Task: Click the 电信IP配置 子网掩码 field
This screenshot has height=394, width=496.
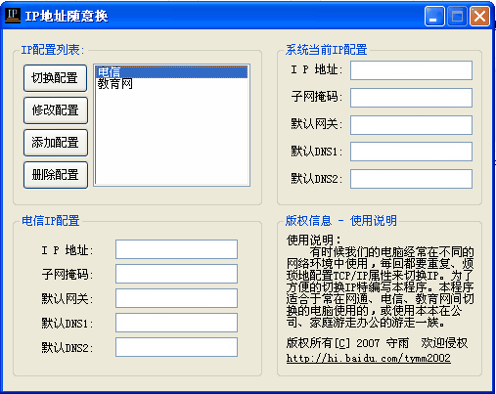Action: click(x=176, y=274)
